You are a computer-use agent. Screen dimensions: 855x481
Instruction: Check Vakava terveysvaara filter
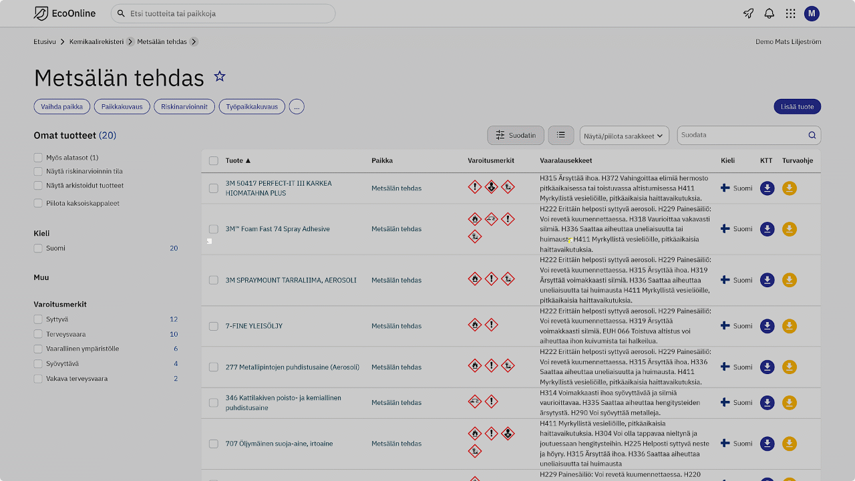click(38, 378)
